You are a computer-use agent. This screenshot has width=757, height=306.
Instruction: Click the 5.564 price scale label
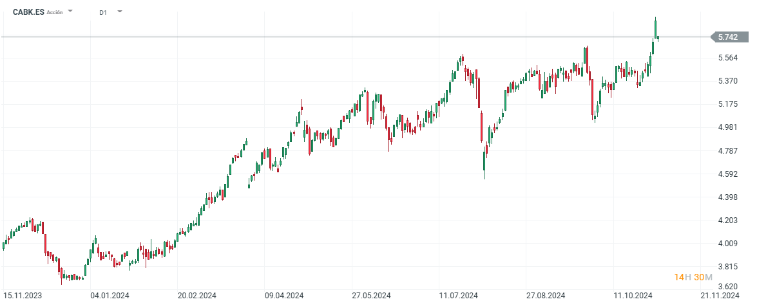[x=727, y=58]
